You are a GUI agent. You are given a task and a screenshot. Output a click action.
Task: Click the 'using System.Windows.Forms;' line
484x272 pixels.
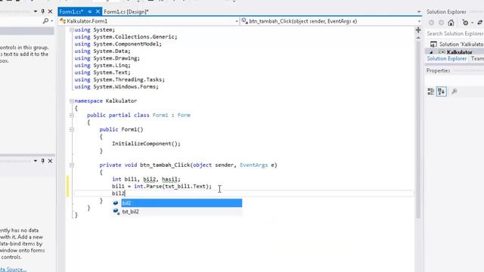(116, 87)
